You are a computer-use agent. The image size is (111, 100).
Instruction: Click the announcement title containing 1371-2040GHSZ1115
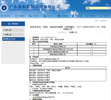[68, 28]
